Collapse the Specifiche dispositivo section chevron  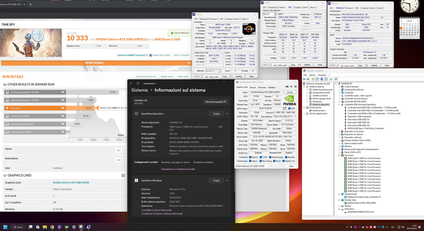point(227,114)
